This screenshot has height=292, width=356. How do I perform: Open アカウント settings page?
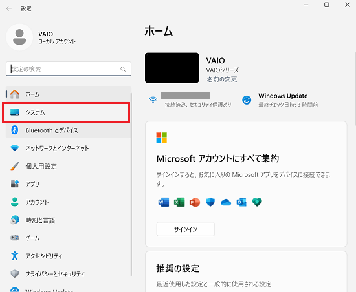coord(69,202)
